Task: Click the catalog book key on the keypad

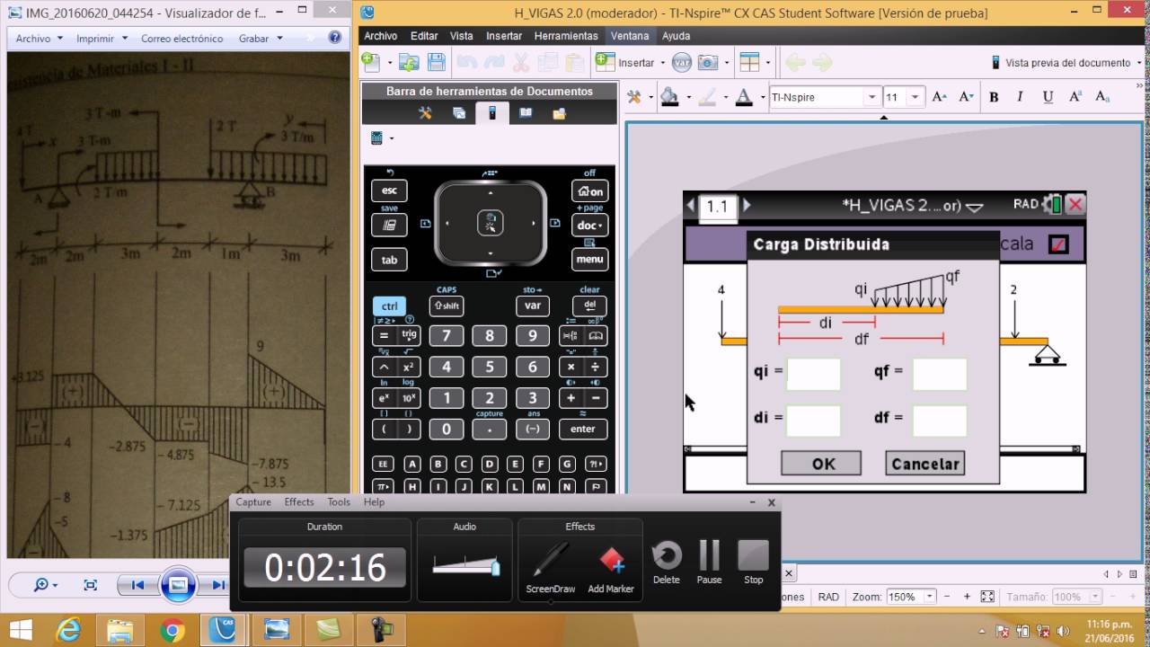Action: [x=596, y=336]
